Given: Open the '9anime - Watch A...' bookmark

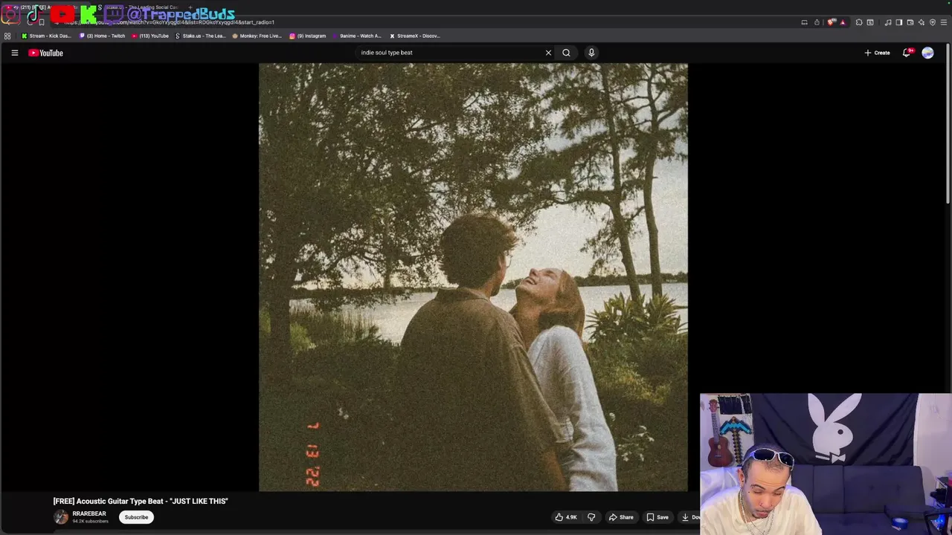Looking at the screenshot, I should (x=357, y=36).
